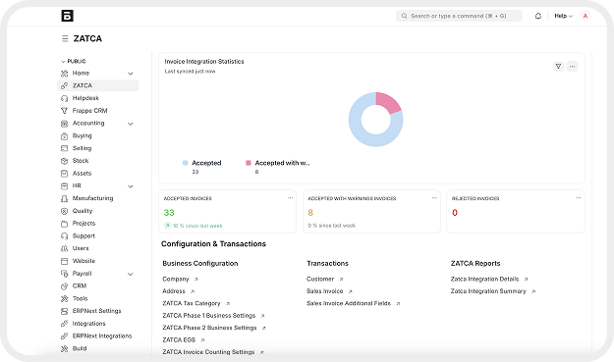Click the Stock box icon
The width and height of the screenshot is (614, 362).
[64, 161]
